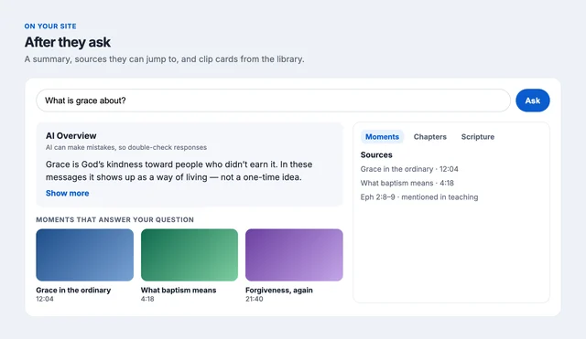Click the 'Sources' heading in the side panel
The height and width of the screenshot is (339, 586).
coord(376,154)
